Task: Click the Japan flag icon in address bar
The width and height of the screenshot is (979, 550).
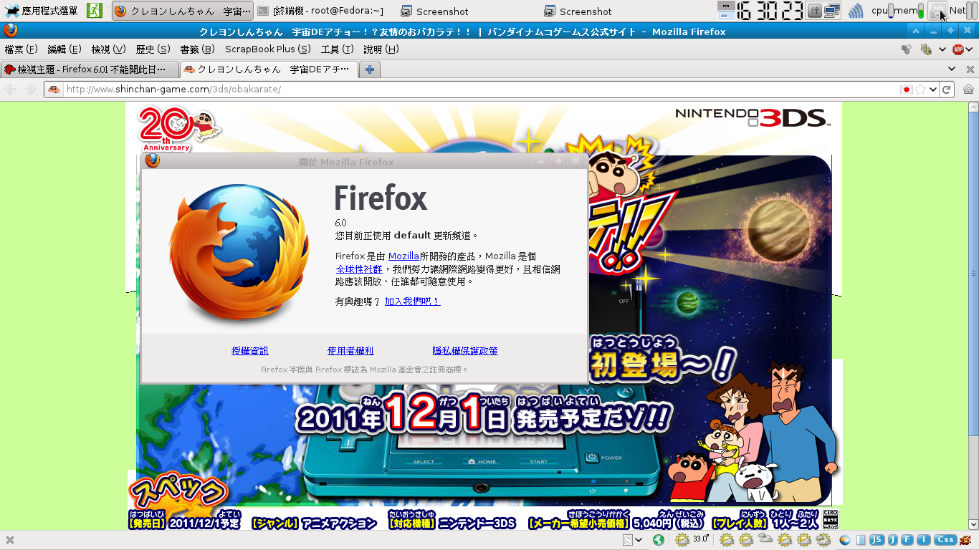Action: point(907,90)
